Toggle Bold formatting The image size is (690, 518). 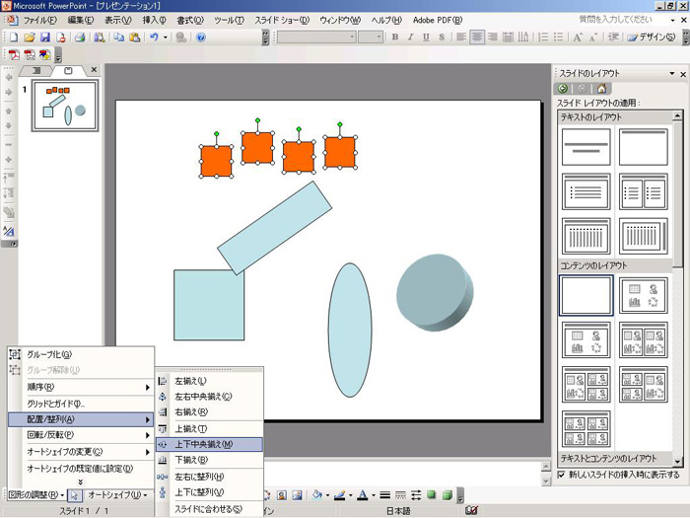(x=395, y=37)
